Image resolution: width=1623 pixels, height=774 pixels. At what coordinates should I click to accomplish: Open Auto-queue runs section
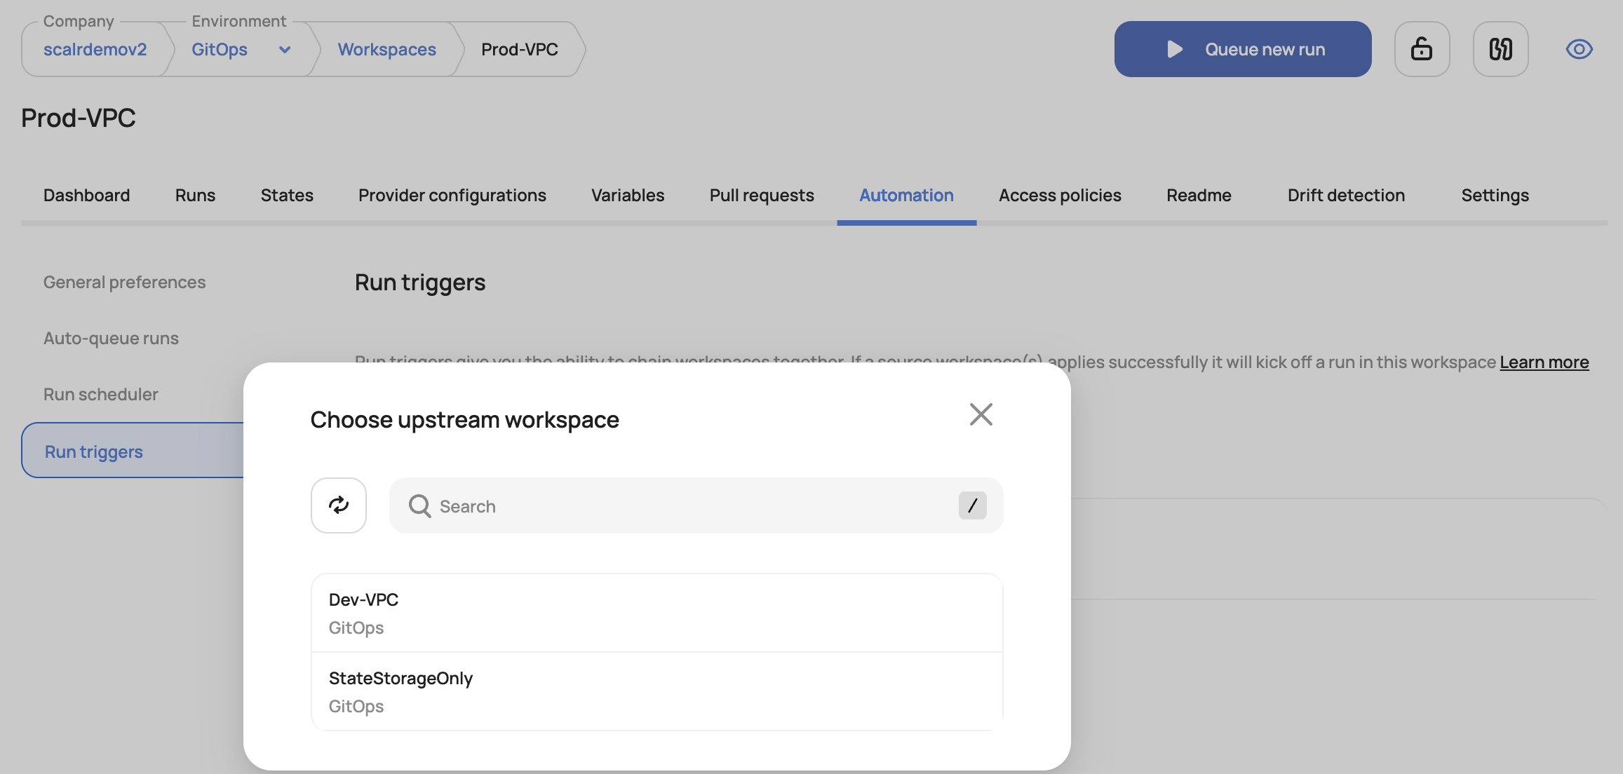click(x=111, y=338)
